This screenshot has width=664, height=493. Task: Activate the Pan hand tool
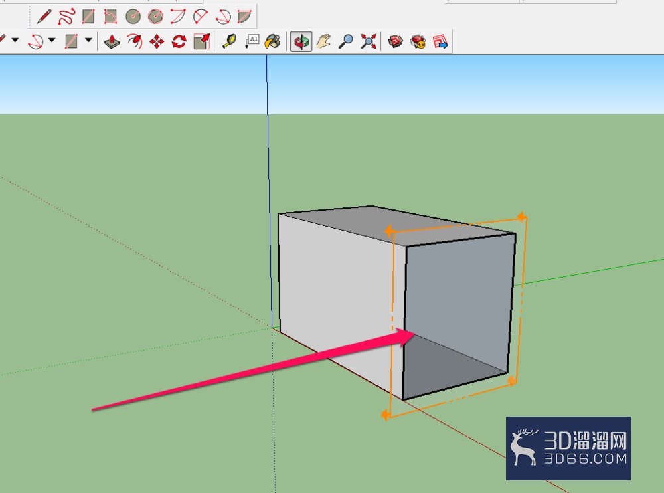(x=323, y=41)
